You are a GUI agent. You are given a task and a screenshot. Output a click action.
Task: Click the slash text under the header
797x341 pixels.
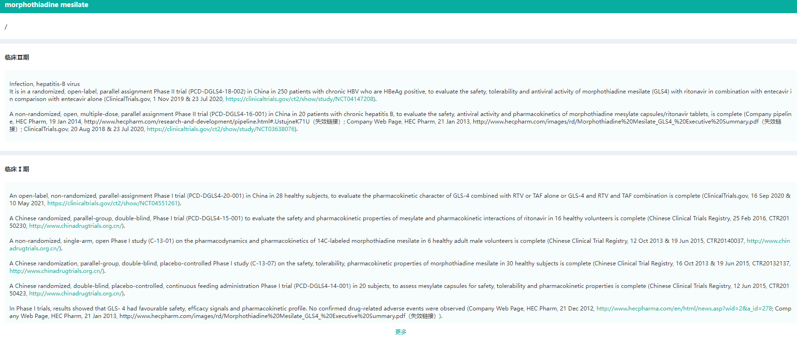6,27
